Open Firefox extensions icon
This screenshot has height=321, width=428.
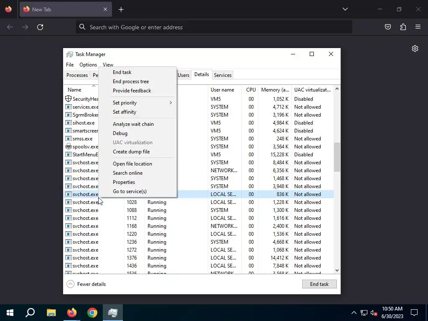pos(403,27)
